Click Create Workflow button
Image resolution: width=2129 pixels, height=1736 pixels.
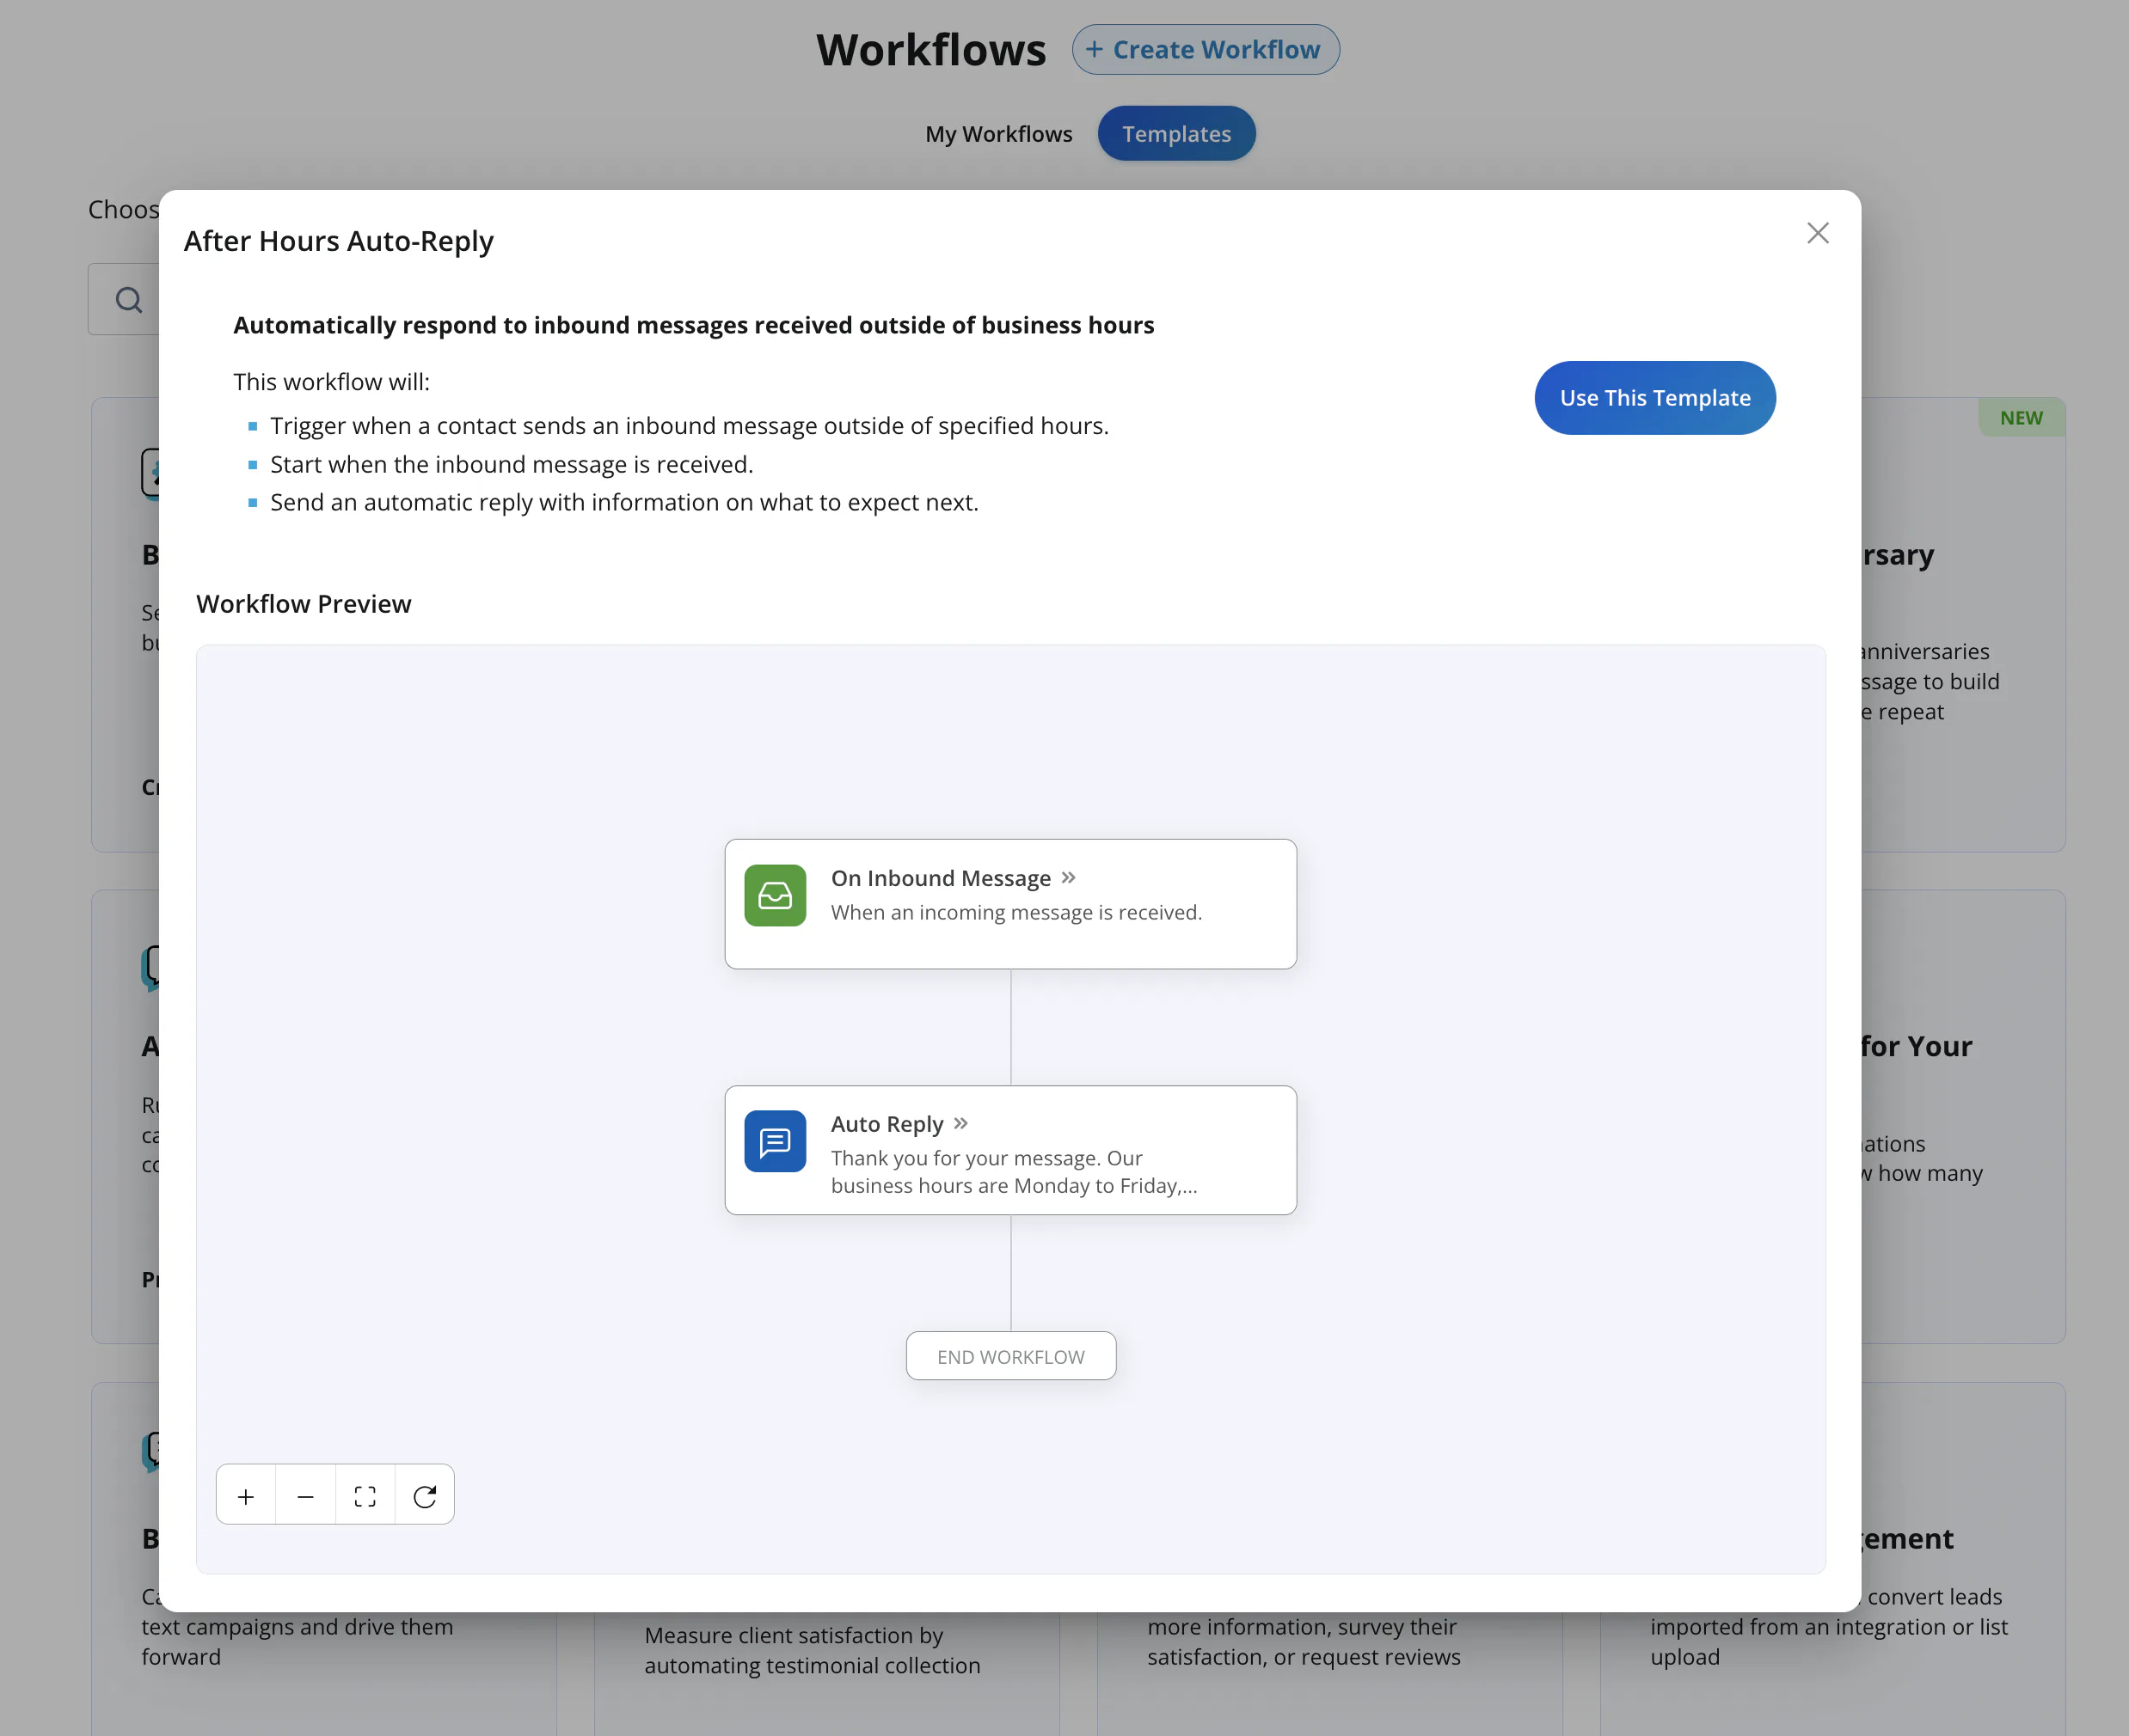pos(1206,50)
